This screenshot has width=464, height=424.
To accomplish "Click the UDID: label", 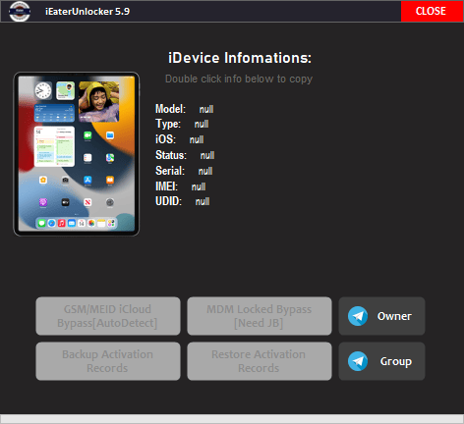I will click(x=168, y=201).
